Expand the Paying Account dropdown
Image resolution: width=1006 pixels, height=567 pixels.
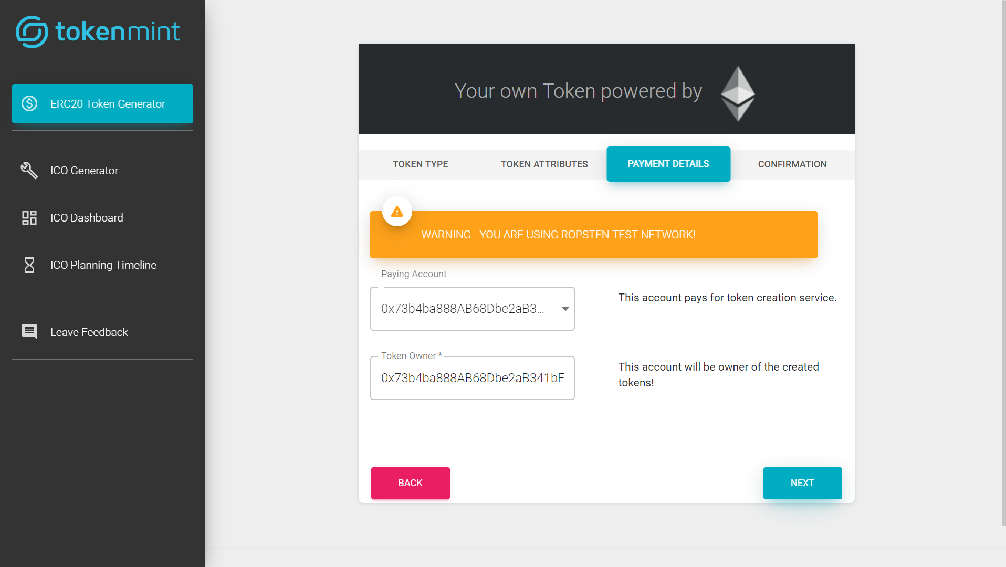[x=472, y=309]
